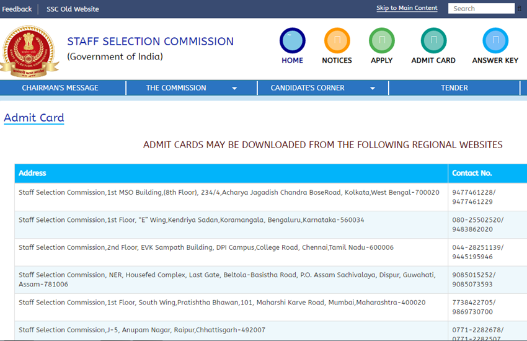Open the Notices circle icon
Screen dimensions: 527x341
tap(337, 41)
